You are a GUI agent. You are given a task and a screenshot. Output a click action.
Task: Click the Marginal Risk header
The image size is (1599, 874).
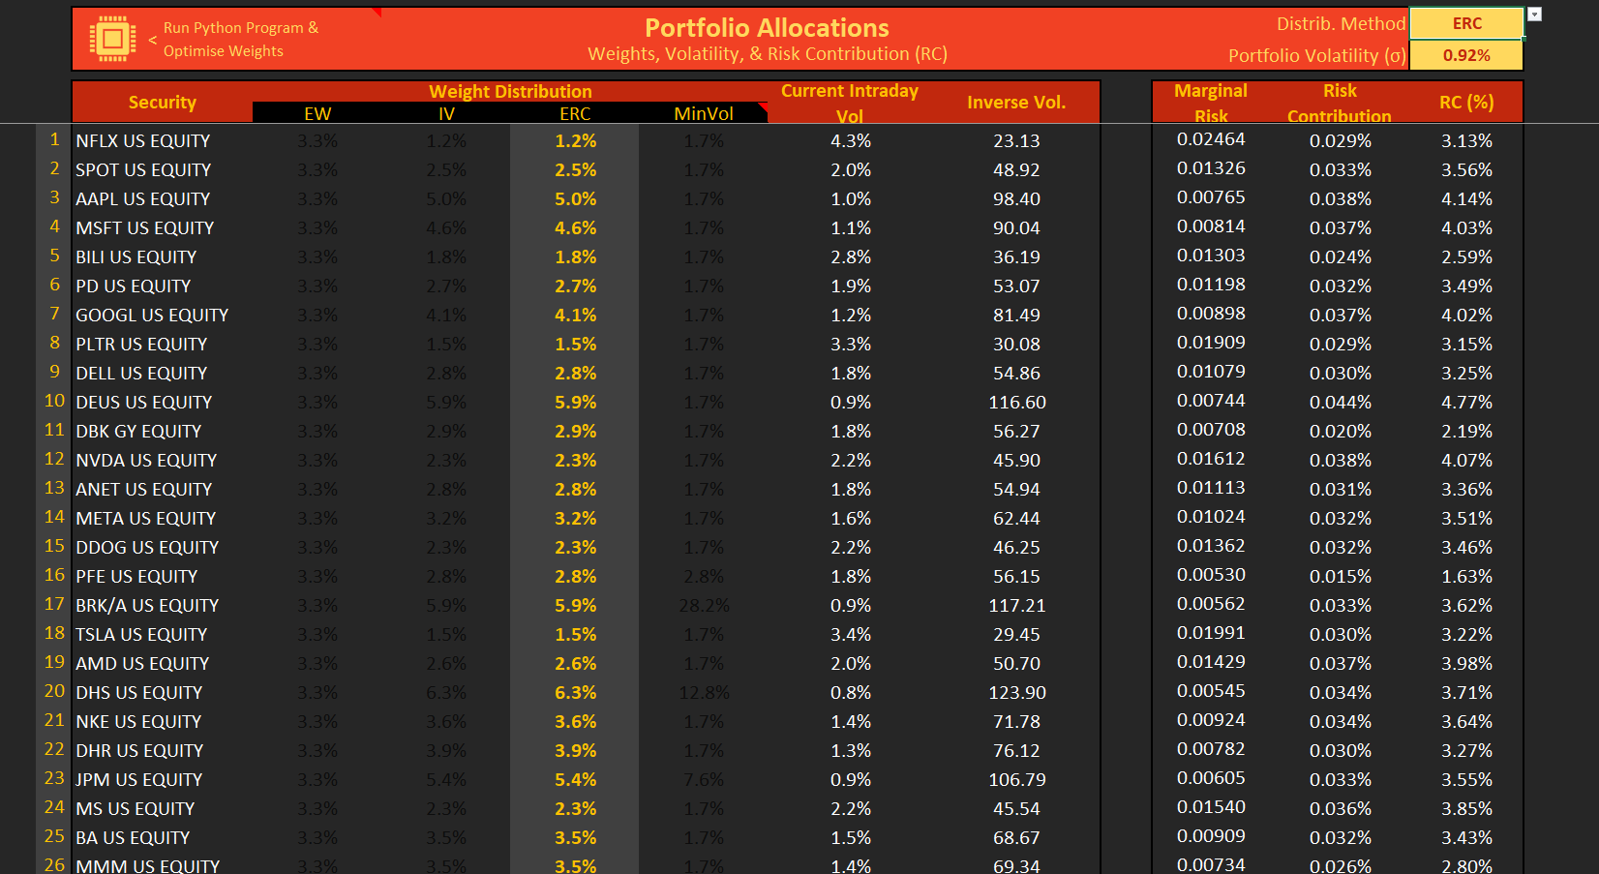coord(1211,102)
